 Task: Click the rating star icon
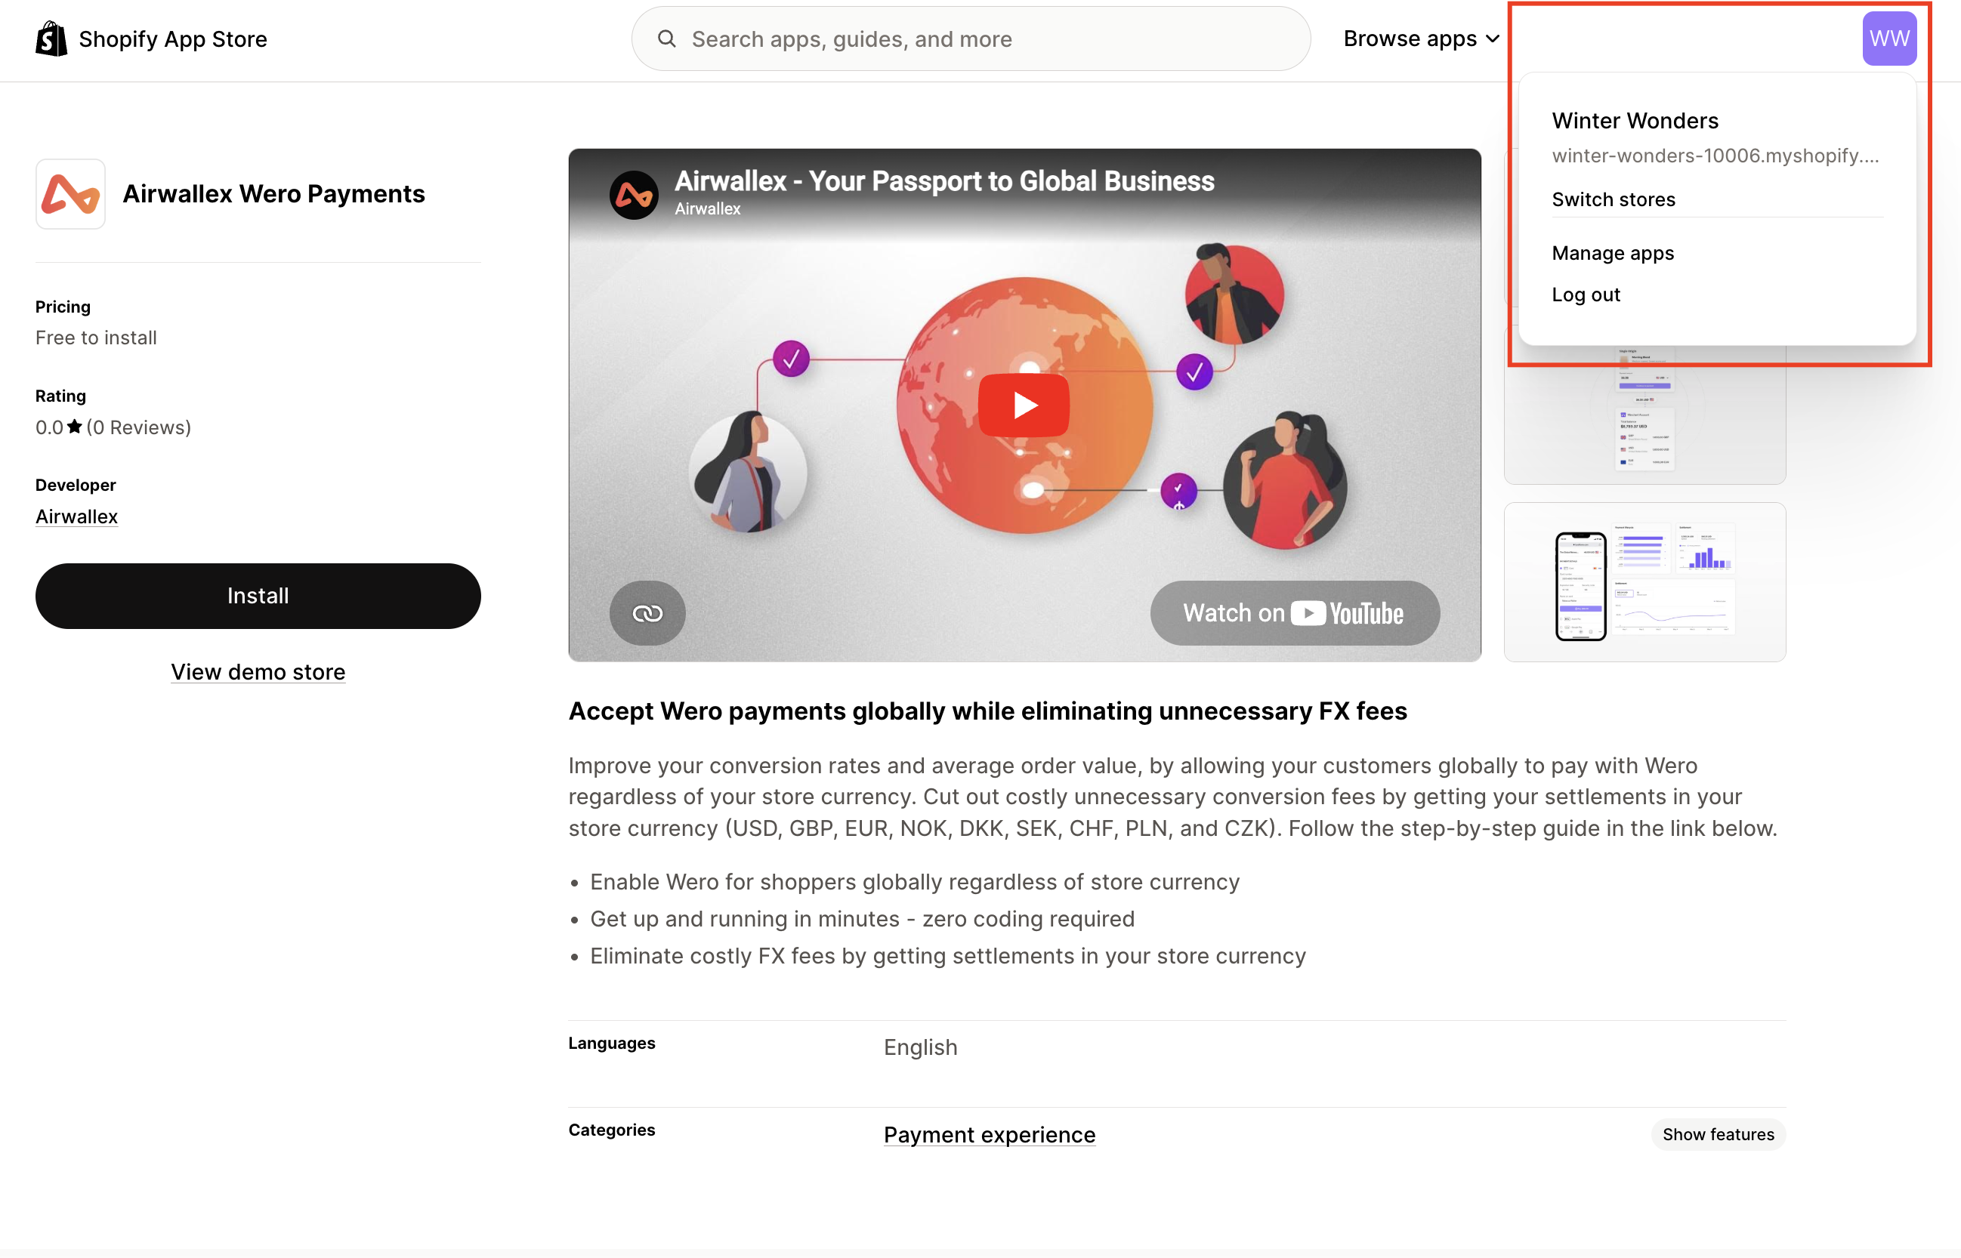point(74,427)
